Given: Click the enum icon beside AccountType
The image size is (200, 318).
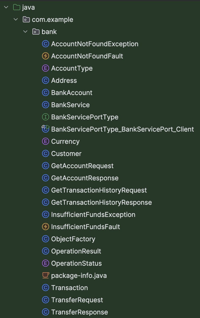Looking at the screenshot, I should [x=45, y=68].
